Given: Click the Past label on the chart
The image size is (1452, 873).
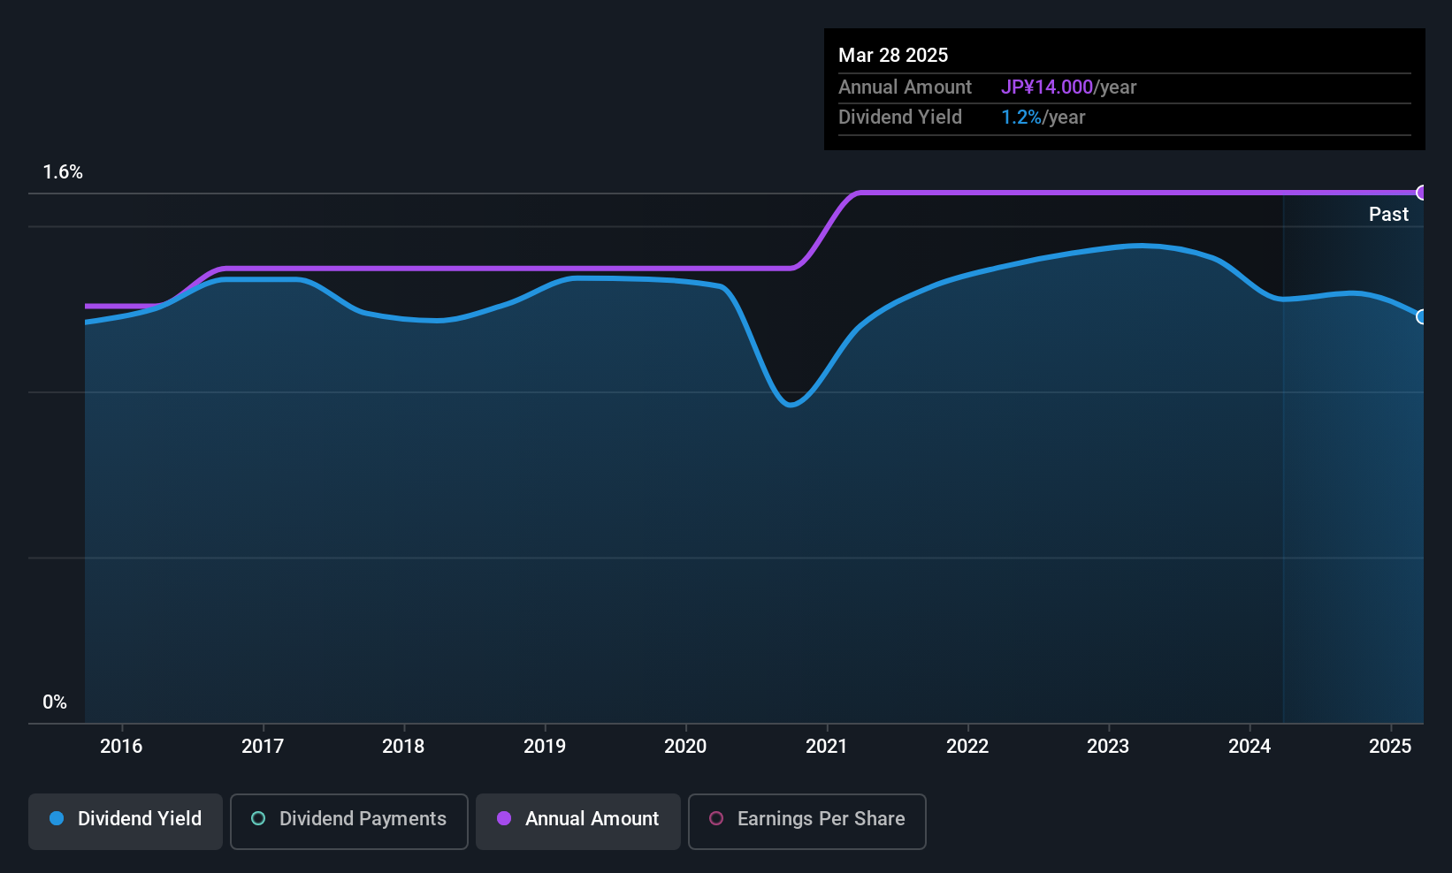Looking at the screenshot, I should pyautogui.click(x=1388, y=214).
